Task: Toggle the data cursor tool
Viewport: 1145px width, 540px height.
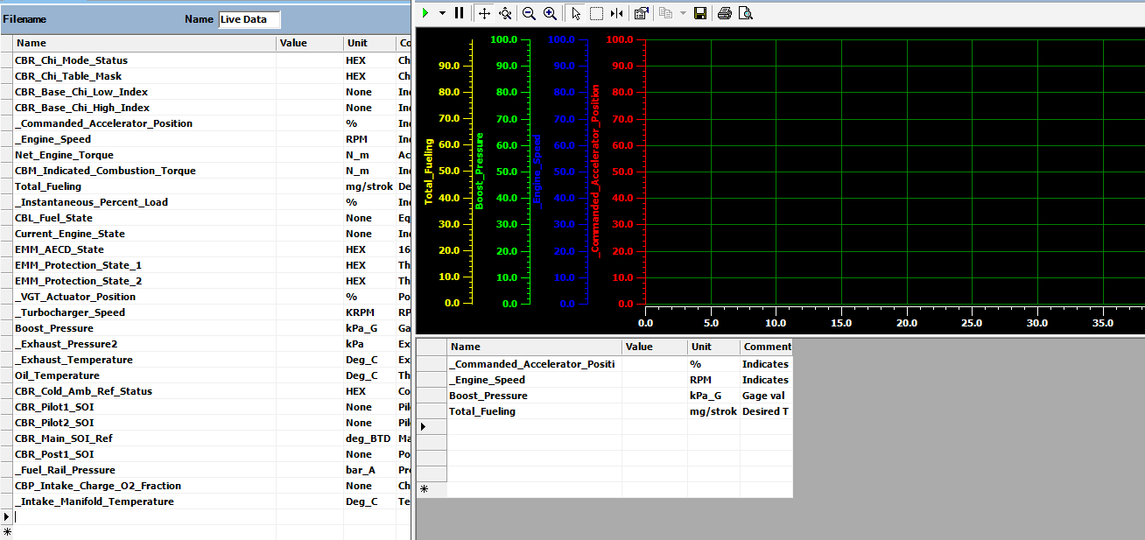Action: tap(617, 13)
